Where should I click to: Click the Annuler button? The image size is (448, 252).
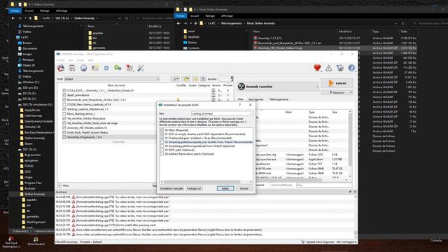tap(244, 188)
